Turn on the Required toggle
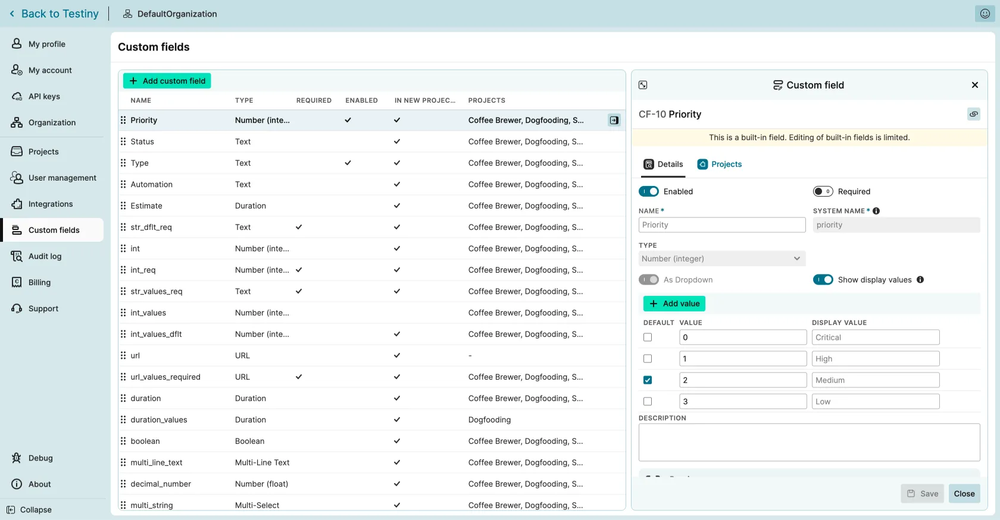The image size is (1000, 520). [823, 191]
